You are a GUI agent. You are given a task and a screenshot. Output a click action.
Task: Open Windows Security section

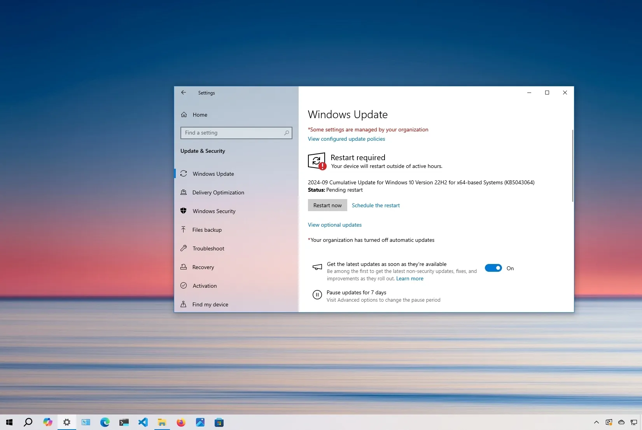214,211
